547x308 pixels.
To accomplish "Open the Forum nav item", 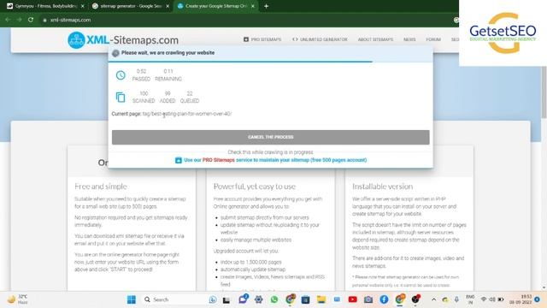I will point(433,39).
